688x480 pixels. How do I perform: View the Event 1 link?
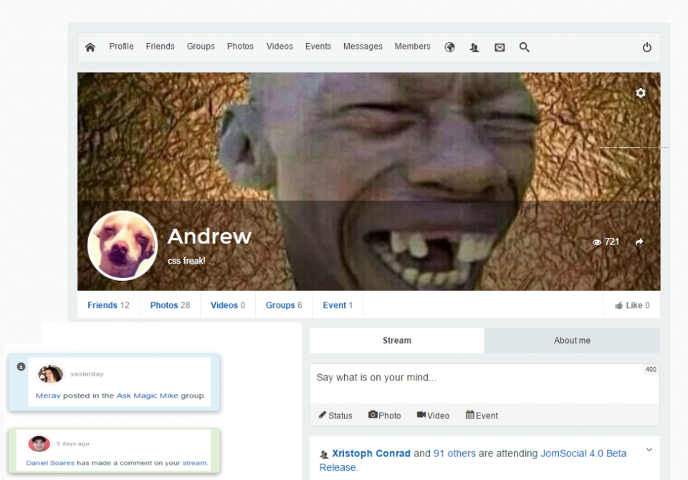coord(338,305)
